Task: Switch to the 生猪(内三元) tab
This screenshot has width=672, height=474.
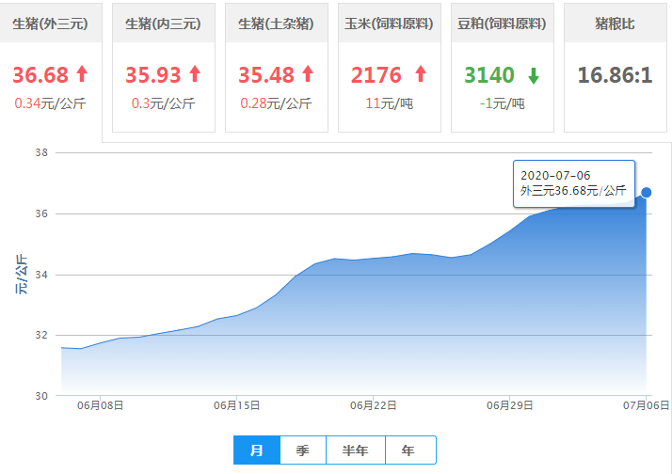Action: tap(163, 24)
